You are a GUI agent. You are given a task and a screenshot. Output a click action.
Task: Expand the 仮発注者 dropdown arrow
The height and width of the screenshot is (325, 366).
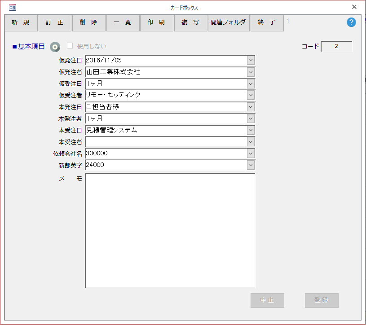pos(251,72)
